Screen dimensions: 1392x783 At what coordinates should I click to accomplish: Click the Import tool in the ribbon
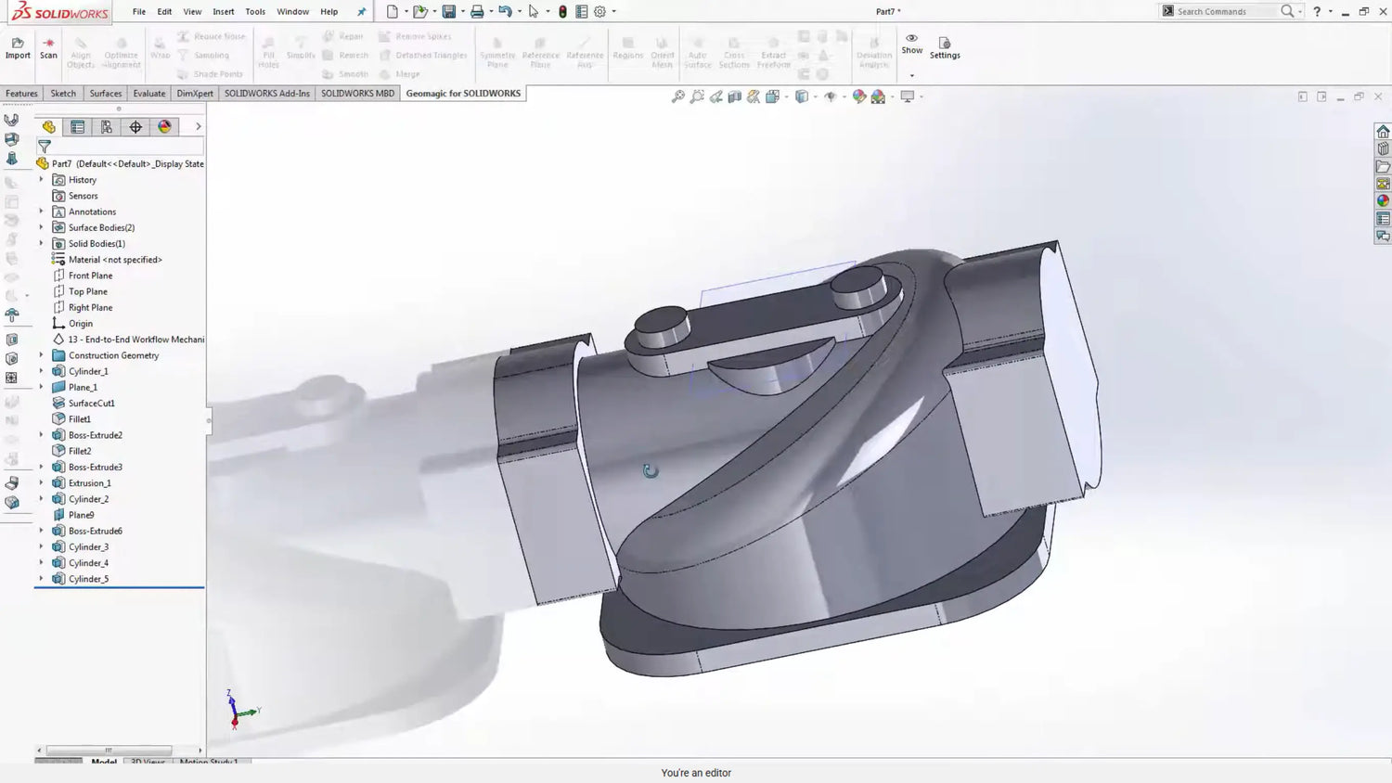18,48
